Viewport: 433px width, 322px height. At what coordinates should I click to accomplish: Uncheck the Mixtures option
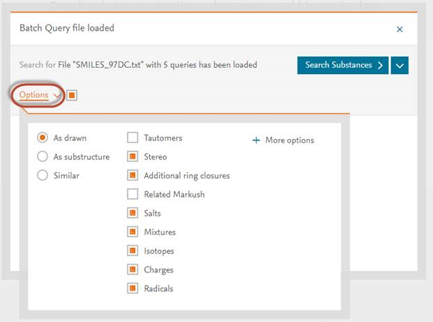(x=133, y=232)
